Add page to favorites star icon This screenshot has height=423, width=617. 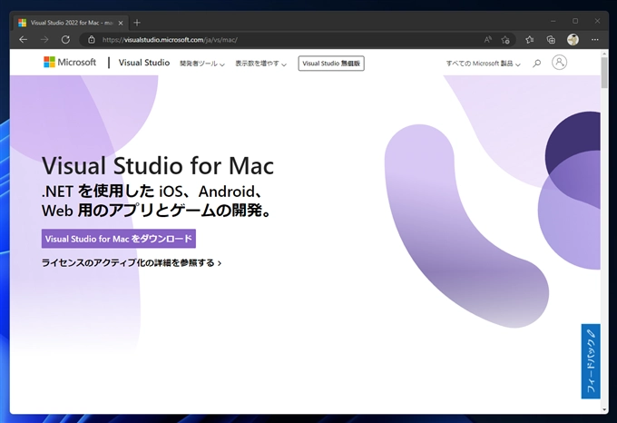pos(505,40)
